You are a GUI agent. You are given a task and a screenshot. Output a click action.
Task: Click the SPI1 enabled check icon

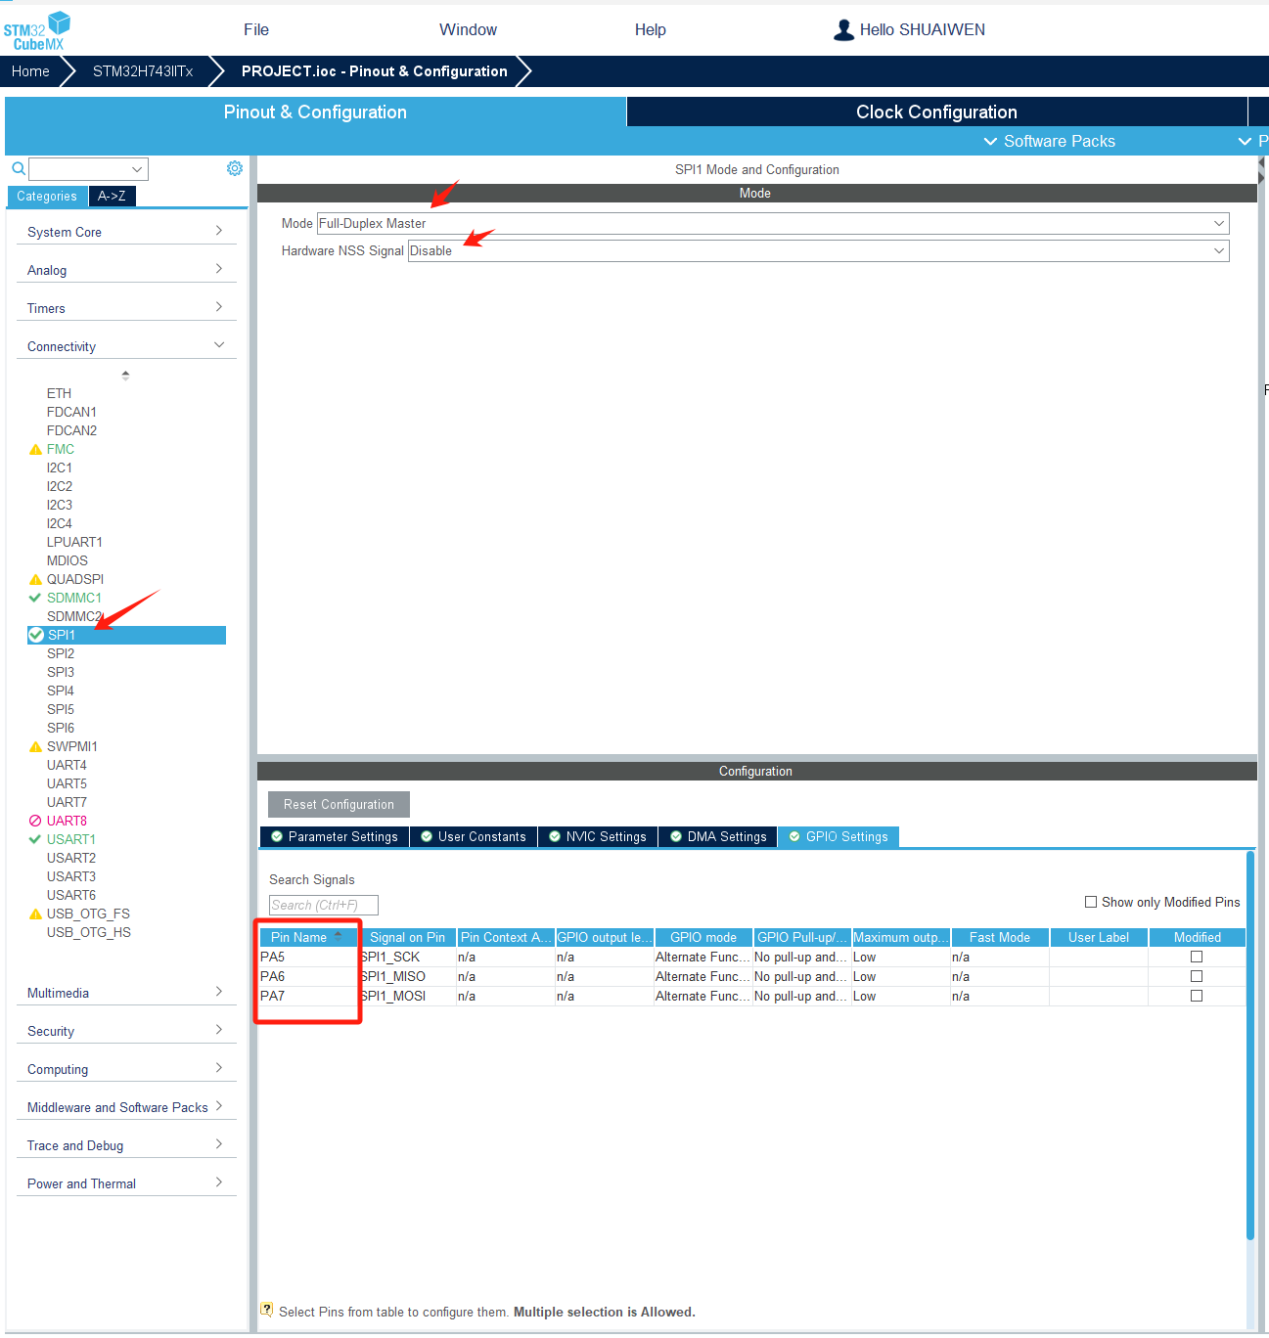pyautogui.click(x=36, y=635)
